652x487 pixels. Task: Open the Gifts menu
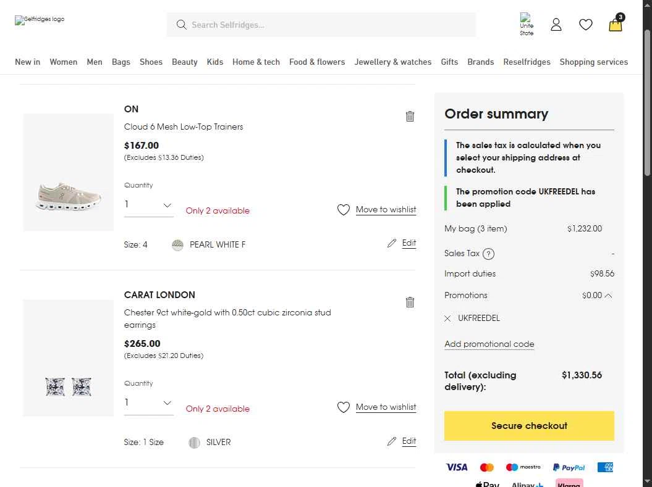(x=449, y=62)
